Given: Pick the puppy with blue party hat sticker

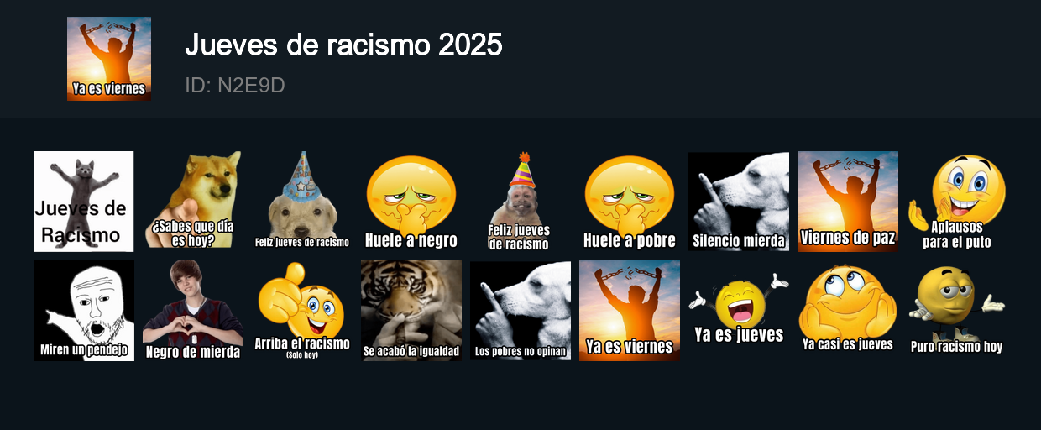Looking at the screenshot, I should tap(302, 202).
